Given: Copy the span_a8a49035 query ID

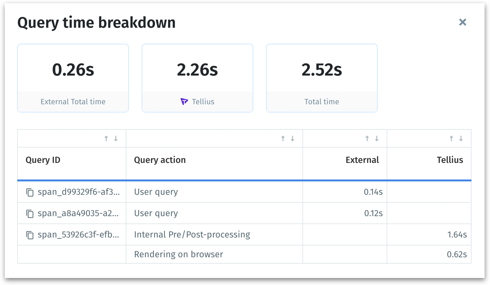Looking at the screenshot, I should point(30,214).
